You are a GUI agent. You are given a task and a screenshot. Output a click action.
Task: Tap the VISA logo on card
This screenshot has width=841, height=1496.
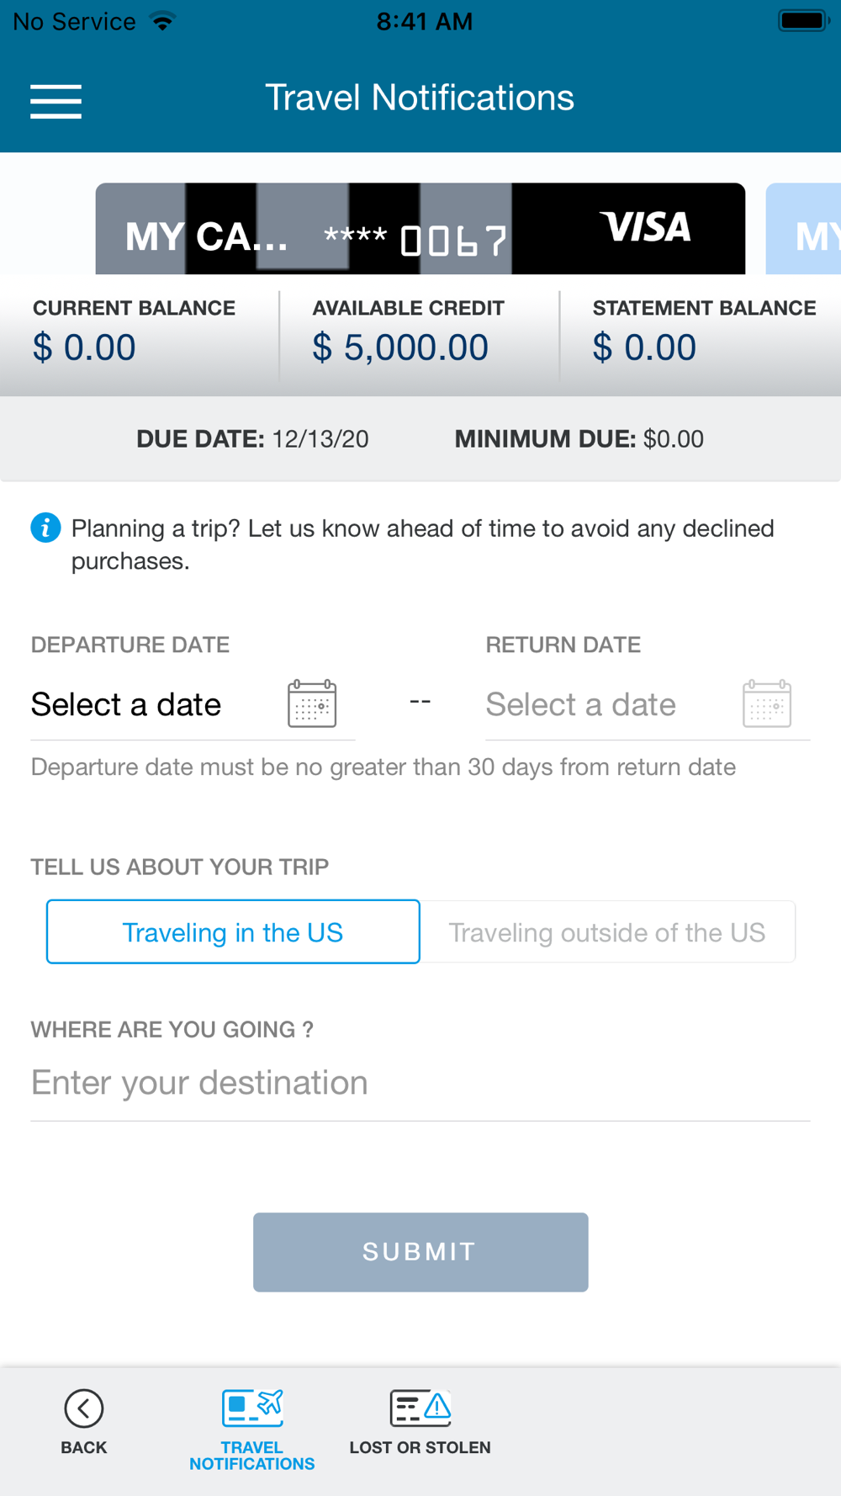tap(645, 227)
